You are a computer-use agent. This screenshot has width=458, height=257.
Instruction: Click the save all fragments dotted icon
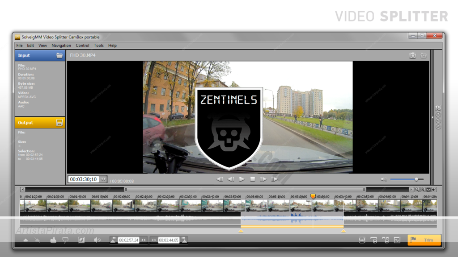tap(386, 240)
